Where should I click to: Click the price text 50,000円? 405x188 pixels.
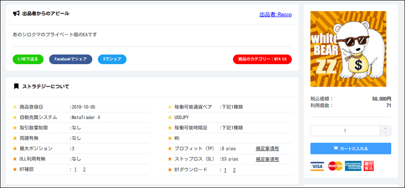click(382, 99)
